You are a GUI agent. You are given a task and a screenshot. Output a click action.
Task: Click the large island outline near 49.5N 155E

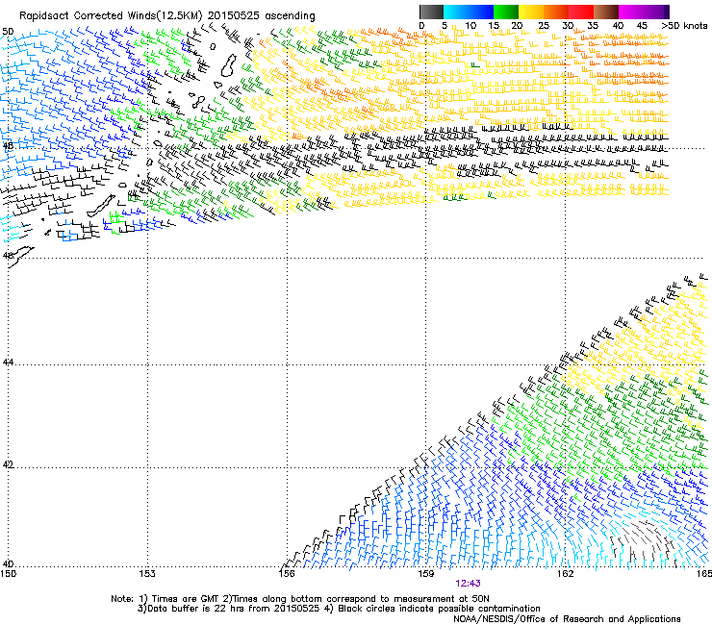(229, 65)
